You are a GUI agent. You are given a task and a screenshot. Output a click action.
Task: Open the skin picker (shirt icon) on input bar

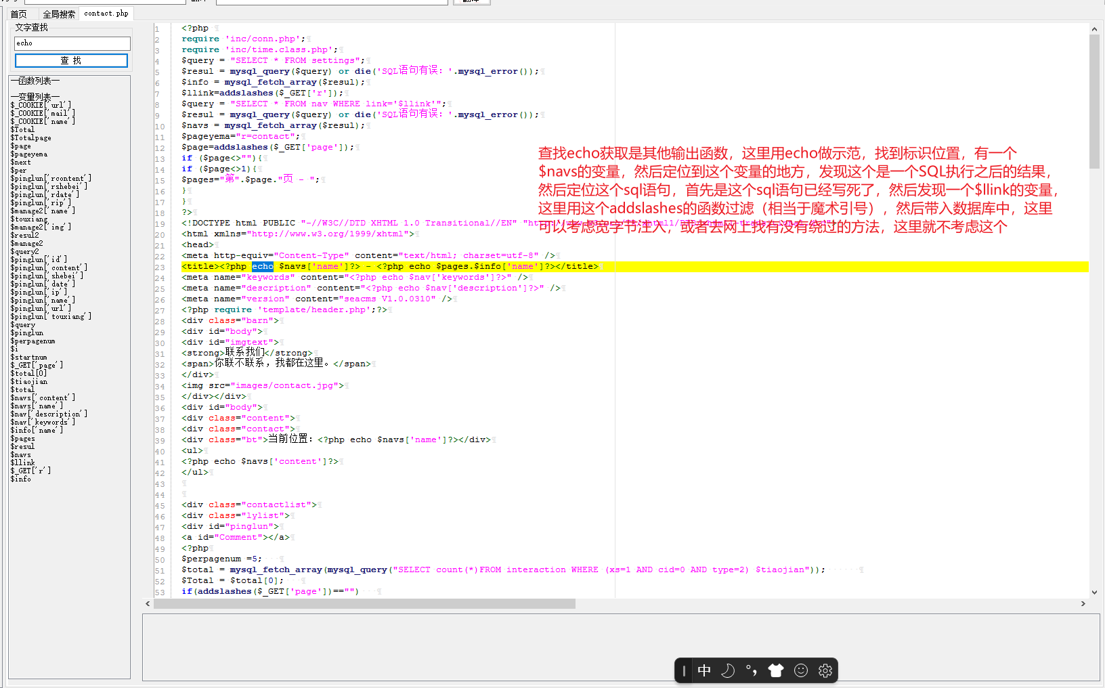click(x=776, y=670)
